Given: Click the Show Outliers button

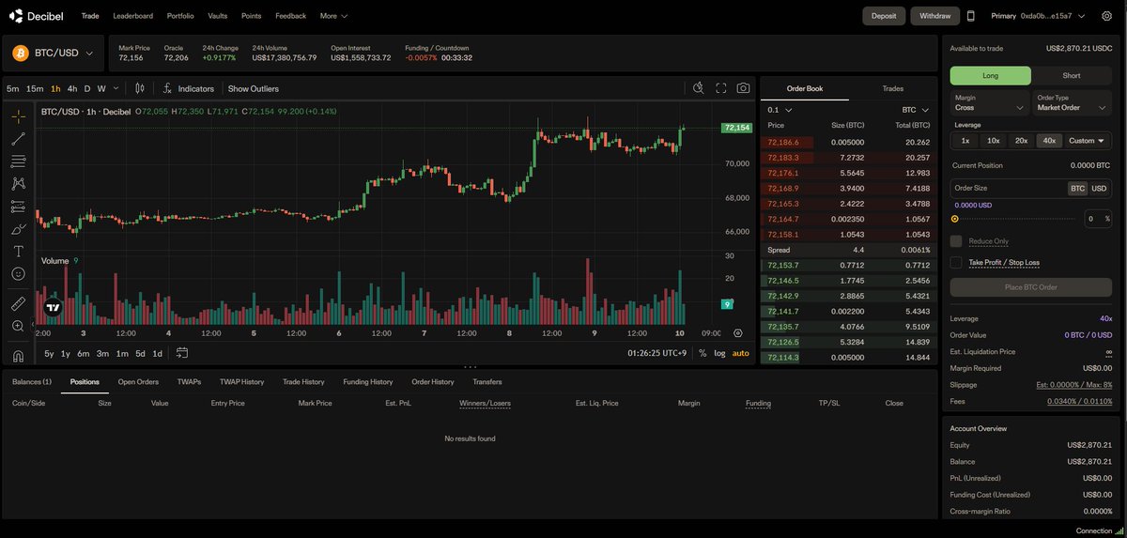Looking at the screenshot, I should pyautogui.click(x=254, y=88).
